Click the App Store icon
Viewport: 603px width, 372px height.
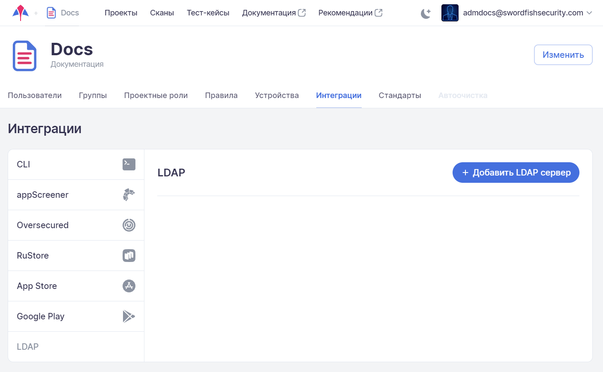(x=129, y=286)
